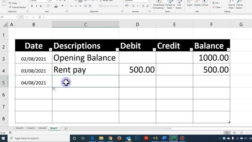252x142 pixels.
Task: Click the Format cells button
Action: coord(205,4)
